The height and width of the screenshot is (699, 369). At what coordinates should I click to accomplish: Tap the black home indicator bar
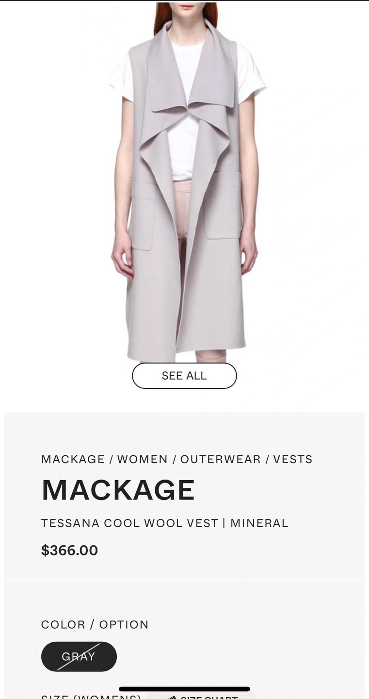tap(184, 689)
